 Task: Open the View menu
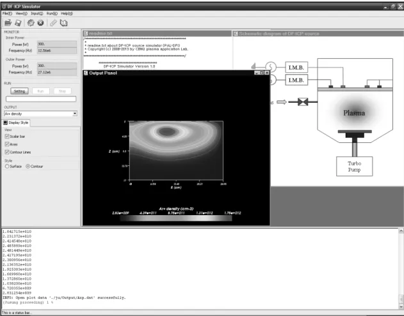tap(21, 13)
